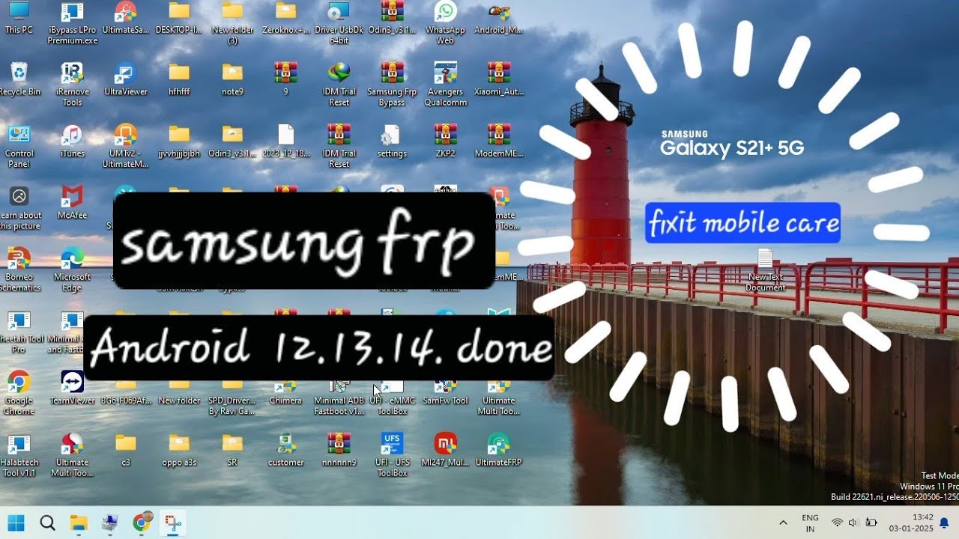Open the Zeroknox+... folder
959x539 pixels.
(285, 19)
